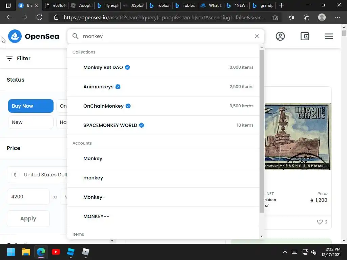Click the page scrollbar down arrow
347x260 pixels.
(344, 241)
